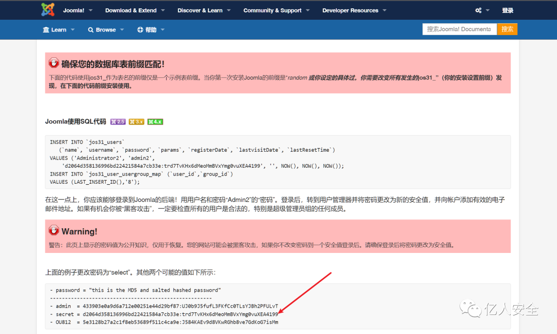Click the '- admin =' hash line
Screen dimensions: 557x334
164,306
